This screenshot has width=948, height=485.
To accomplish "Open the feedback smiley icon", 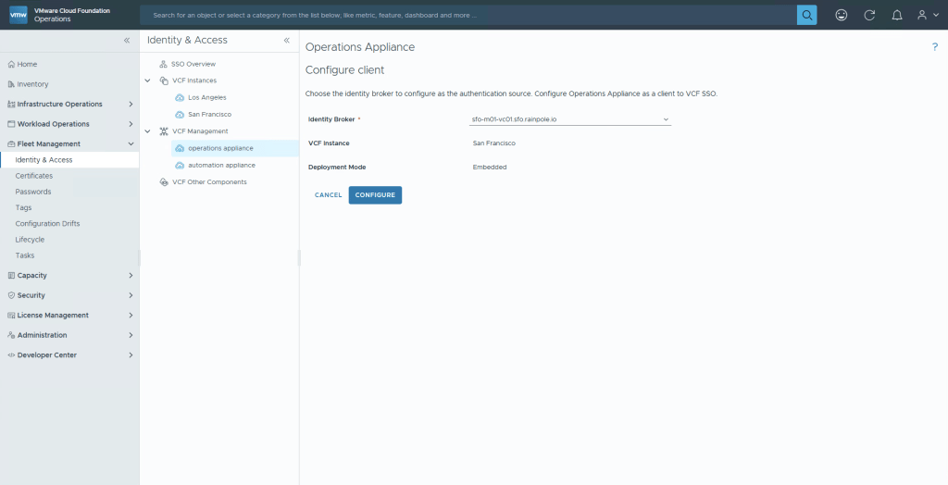I will point(841,15).
